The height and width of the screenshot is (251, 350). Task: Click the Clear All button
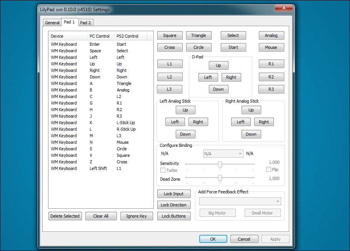(101, 216)
